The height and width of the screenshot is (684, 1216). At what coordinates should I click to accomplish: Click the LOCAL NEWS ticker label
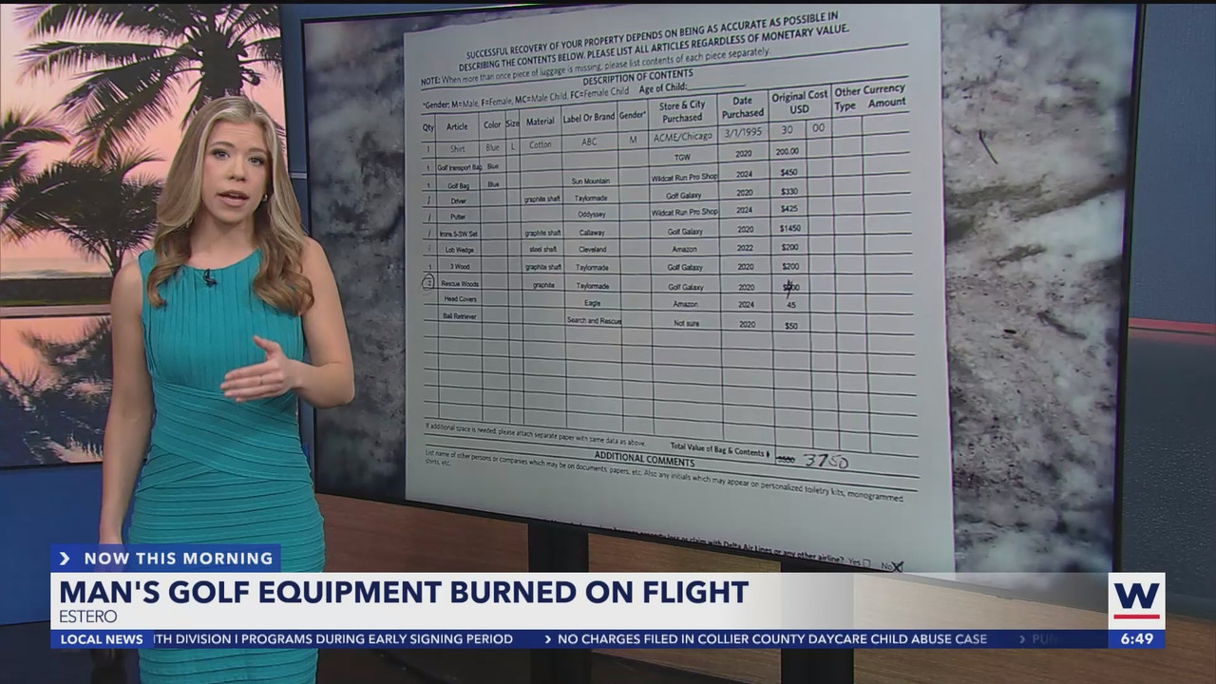102,639
